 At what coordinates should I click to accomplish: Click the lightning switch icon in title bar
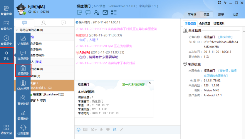[x=225, y=3]
